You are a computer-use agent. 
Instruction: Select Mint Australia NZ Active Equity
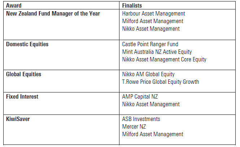(157, 52)
